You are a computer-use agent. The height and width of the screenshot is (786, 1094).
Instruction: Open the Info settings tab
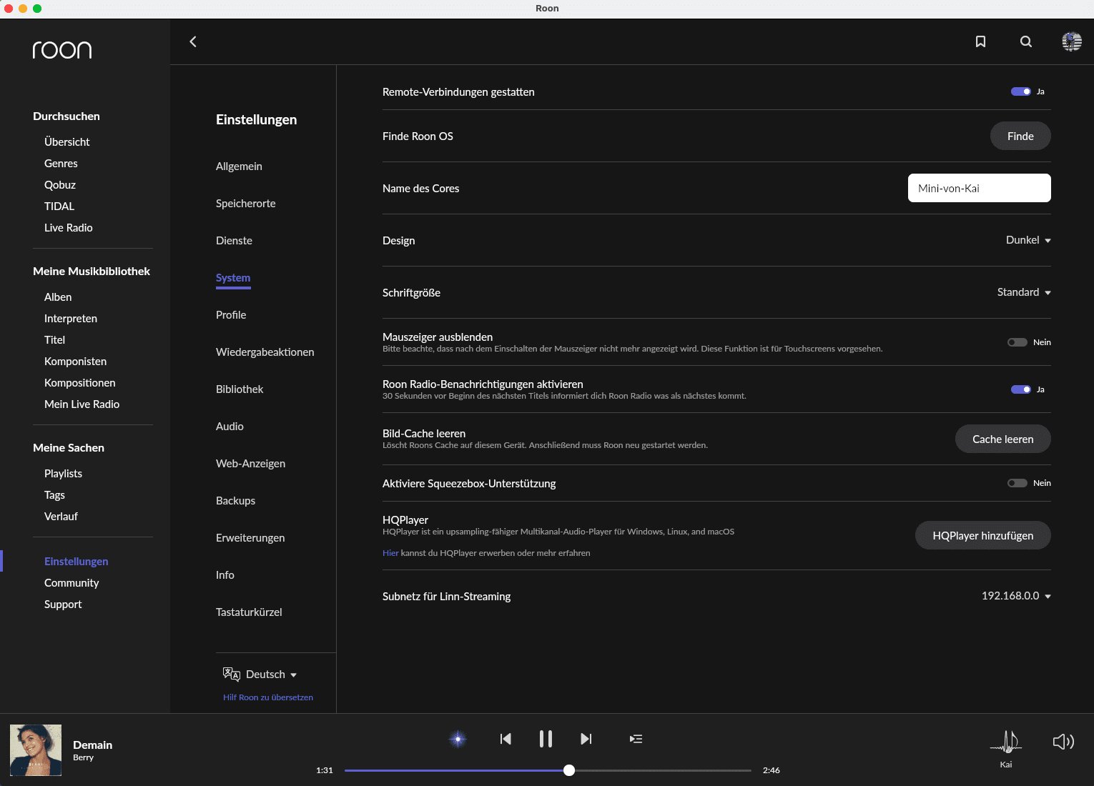point(225,575)
